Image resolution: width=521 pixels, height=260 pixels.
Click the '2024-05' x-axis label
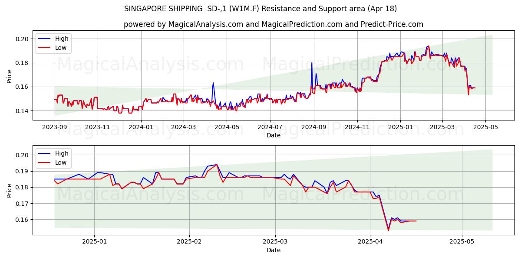227,127
